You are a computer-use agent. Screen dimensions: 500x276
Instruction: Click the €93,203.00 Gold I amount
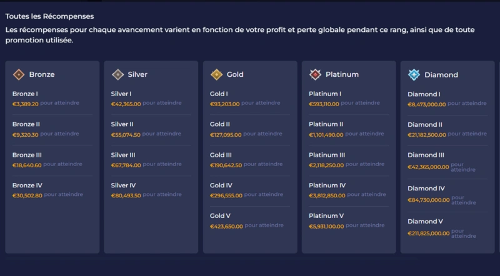coord(225,103)
